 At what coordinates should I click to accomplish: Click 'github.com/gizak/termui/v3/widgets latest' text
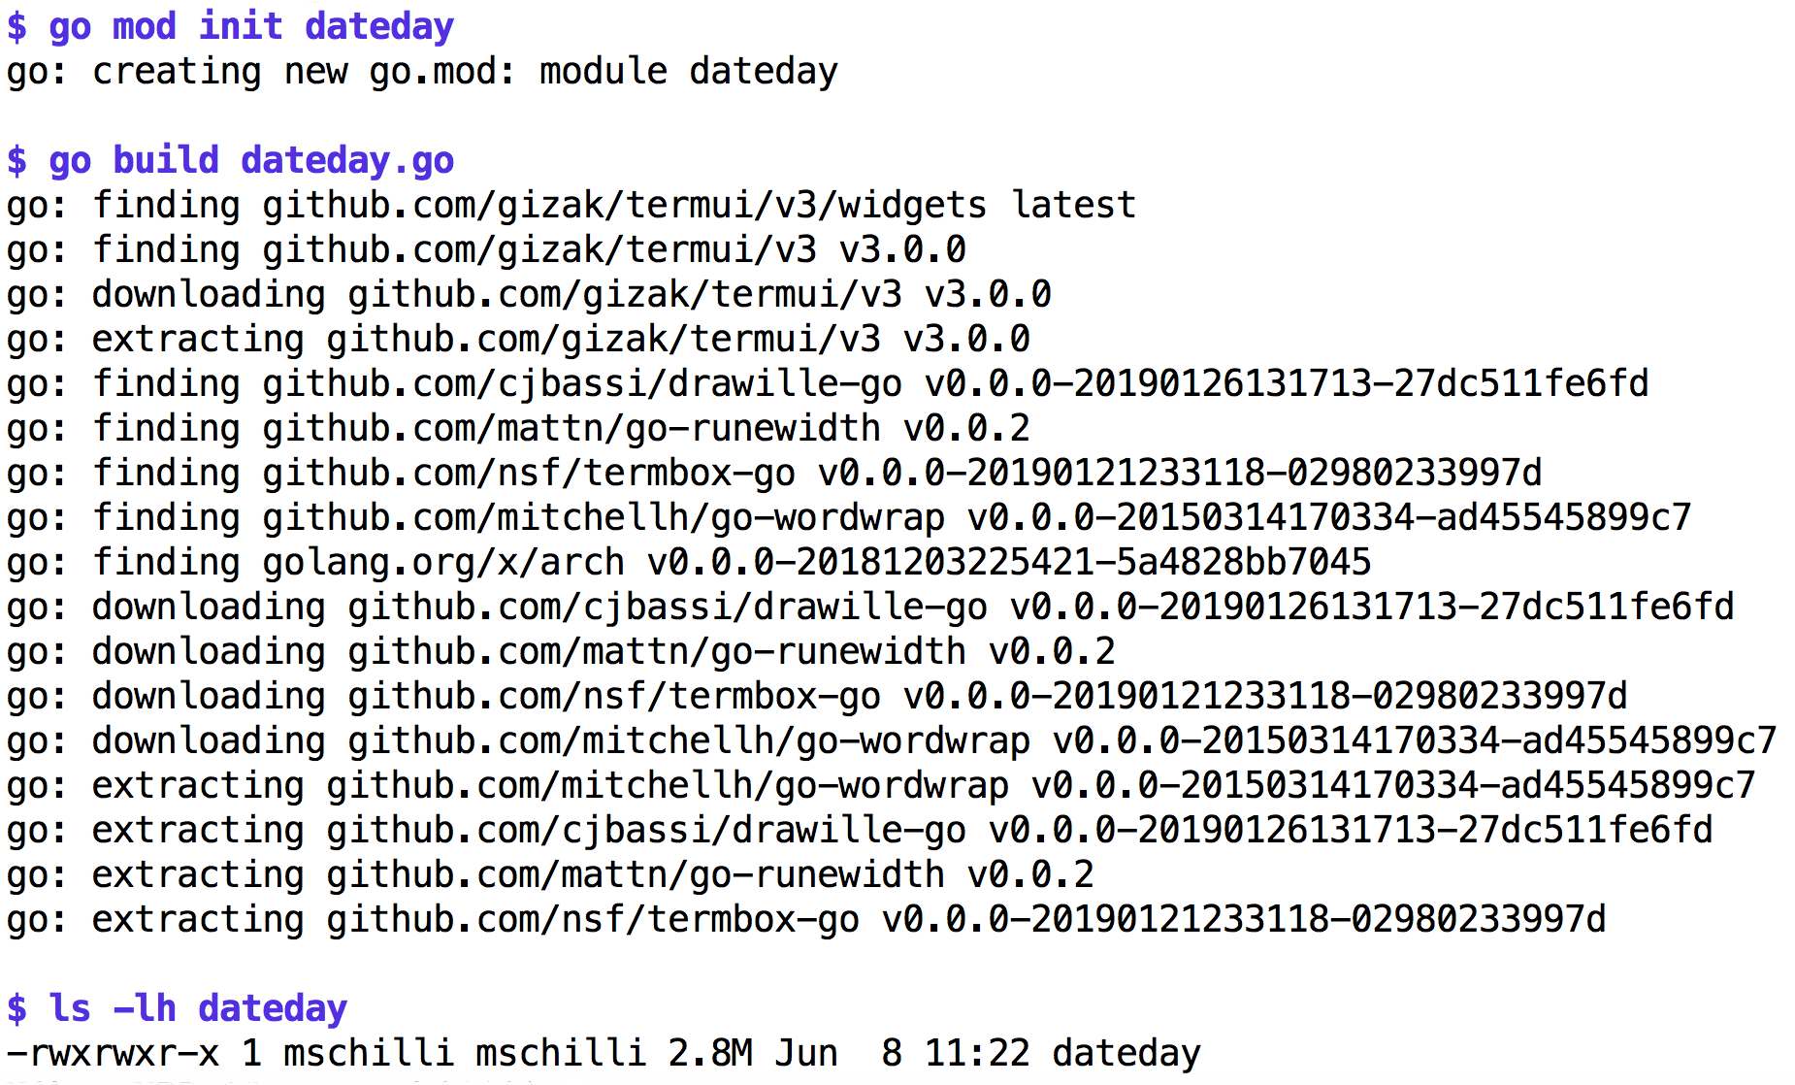pyautogui.click(x=699, y=206)
